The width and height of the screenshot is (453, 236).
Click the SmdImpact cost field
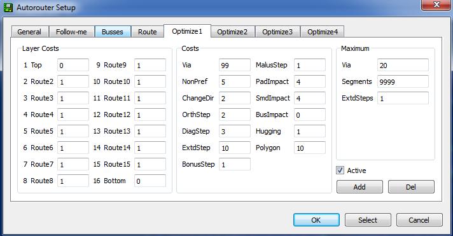pos(310,98)
